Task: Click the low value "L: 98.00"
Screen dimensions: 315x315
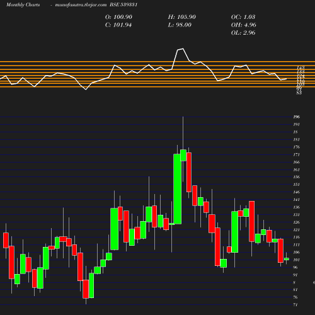Action: coord(180,25)
